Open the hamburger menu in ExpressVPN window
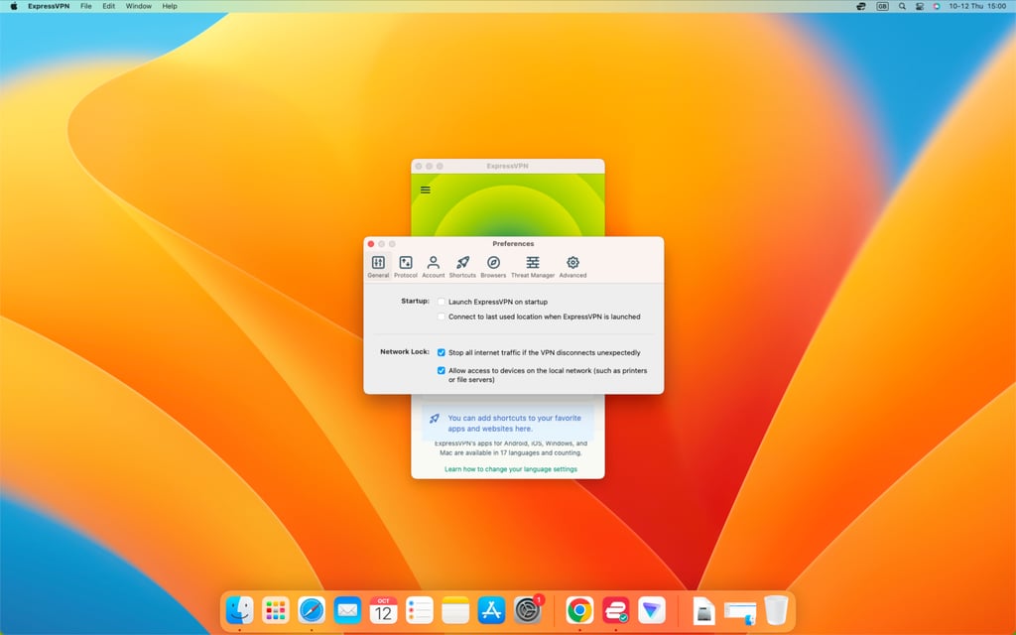 click(425, 190)
